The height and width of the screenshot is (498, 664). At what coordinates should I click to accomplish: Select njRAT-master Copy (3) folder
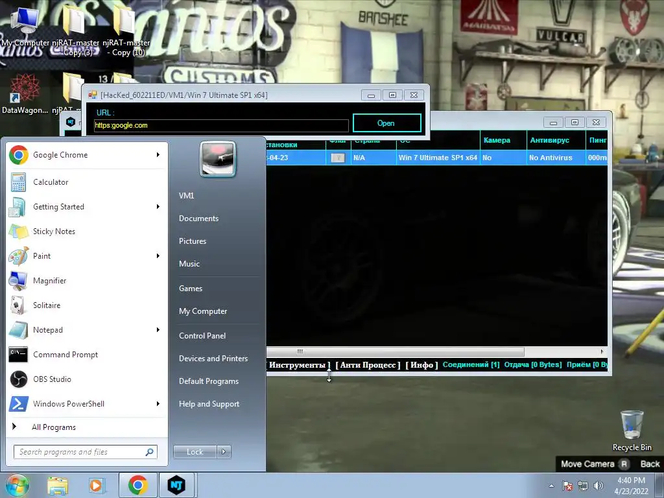[x=75, y=30]
